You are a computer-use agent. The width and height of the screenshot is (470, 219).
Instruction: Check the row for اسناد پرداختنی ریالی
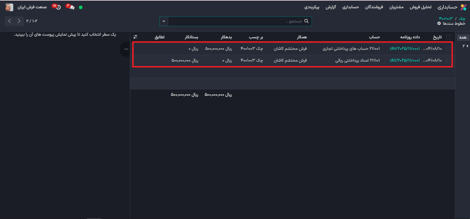coord(448,60)
